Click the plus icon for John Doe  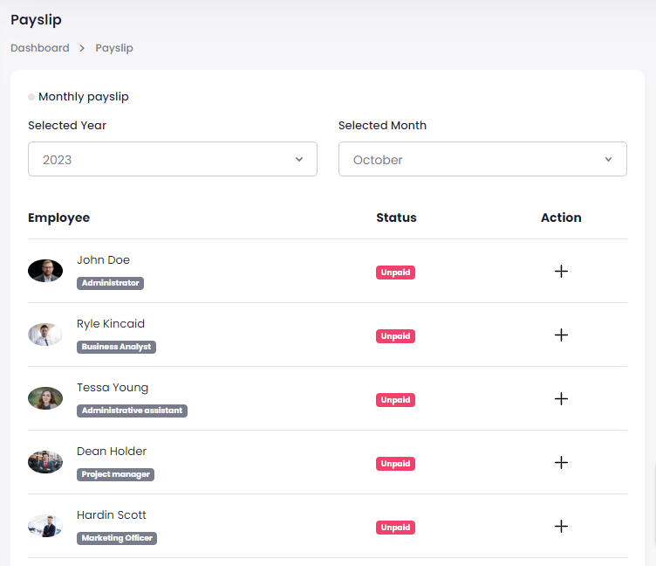(x=561, y=271)
